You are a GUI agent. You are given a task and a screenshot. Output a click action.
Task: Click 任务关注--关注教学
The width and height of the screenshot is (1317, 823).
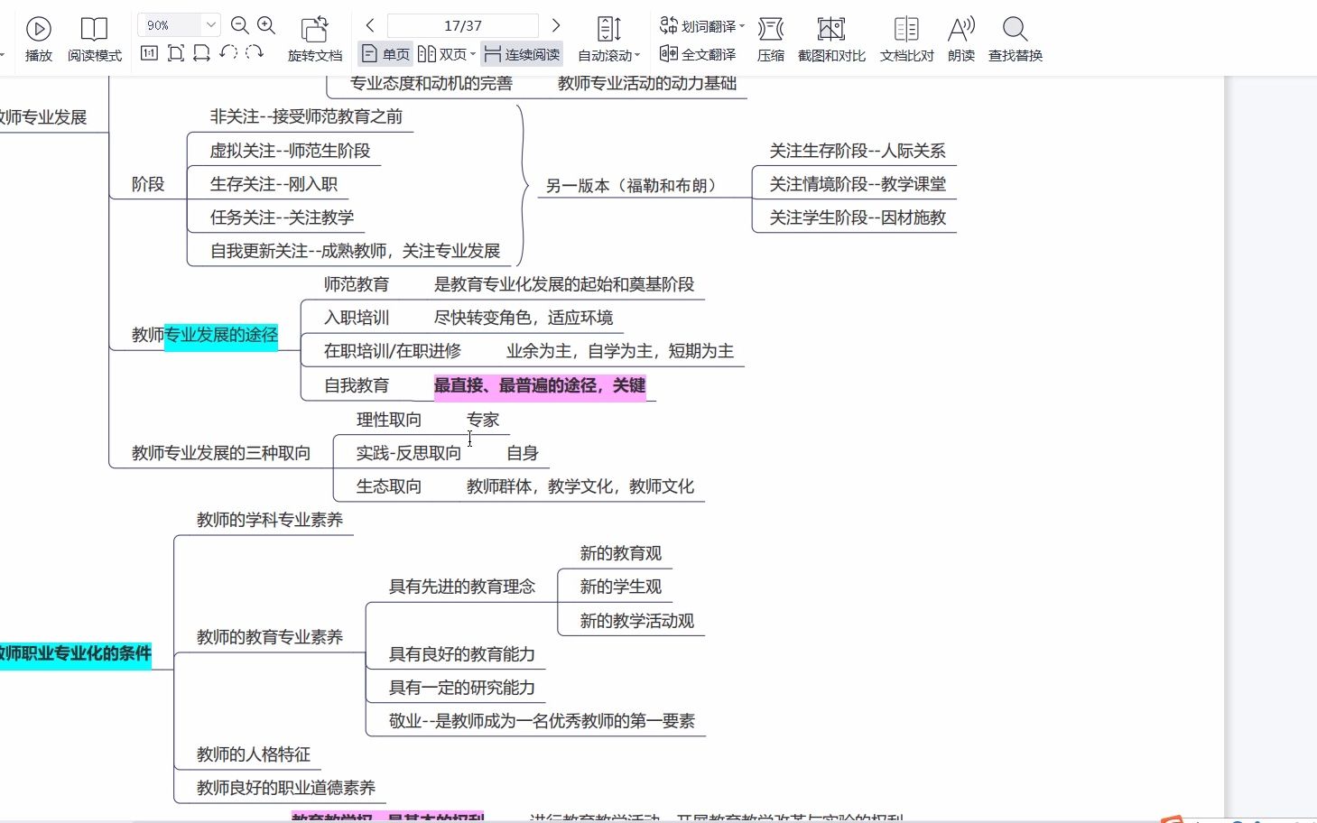click(x=282, y=217)
